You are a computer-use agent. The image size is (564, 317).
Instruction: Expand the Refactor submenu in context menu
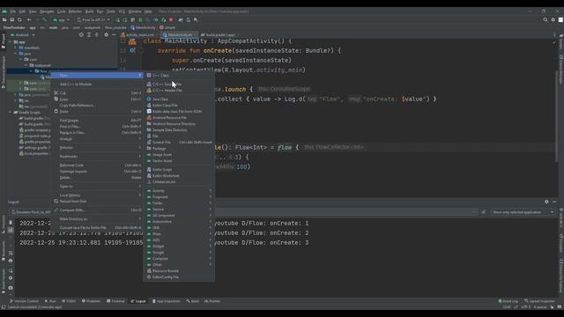click(96, 148)
